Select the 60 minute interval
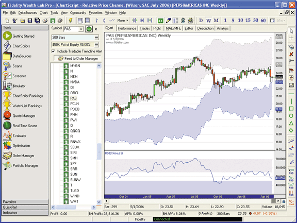This screenshot has width=297, height=223. tap(263, 20)
